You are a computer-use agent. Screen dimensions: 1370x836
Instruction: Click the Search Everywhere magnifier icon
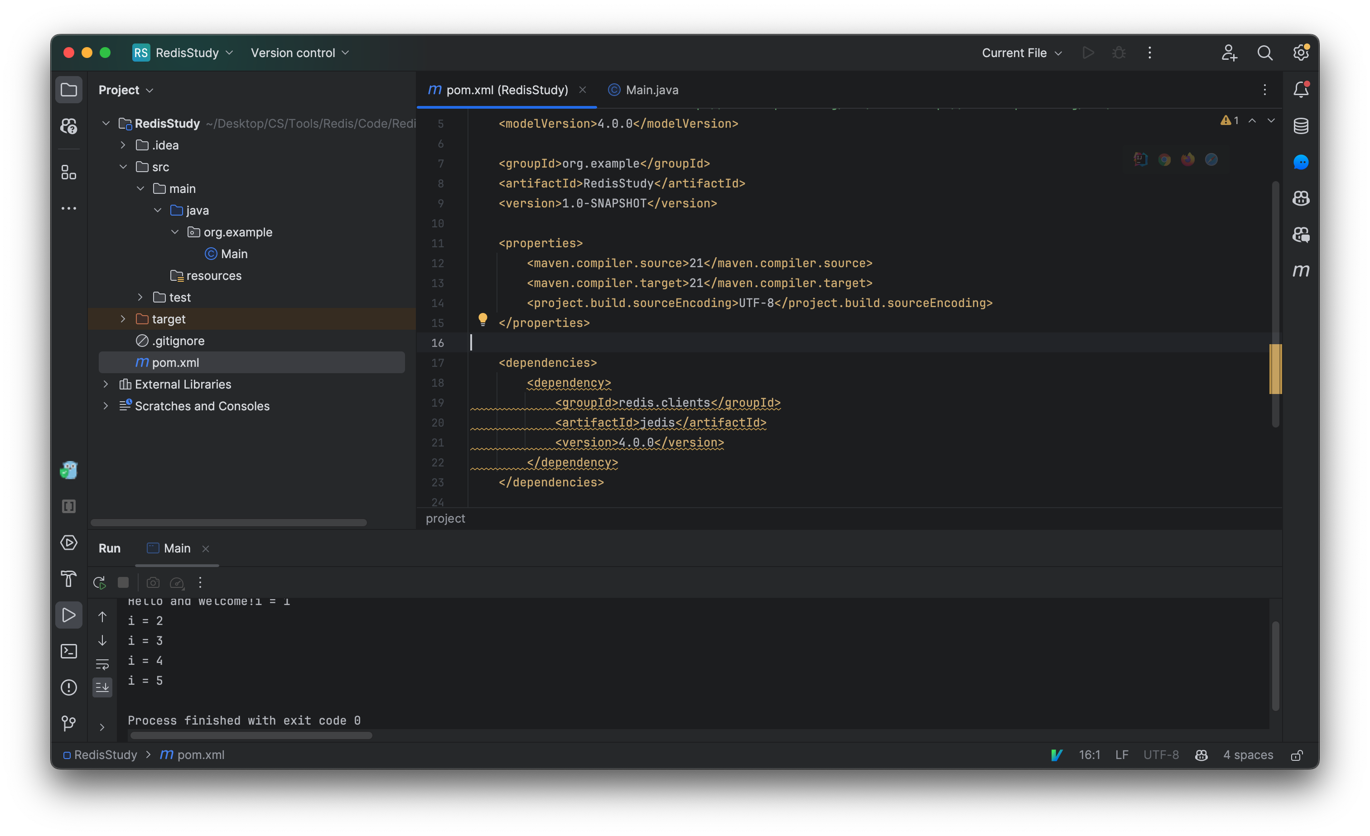pos(1265,53)
